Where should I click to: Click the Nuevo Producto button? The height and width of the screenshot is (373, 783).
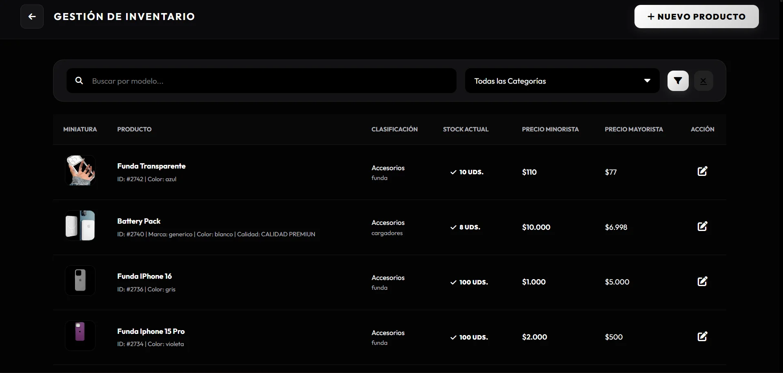pyautogui.click(x=696, y=17)
